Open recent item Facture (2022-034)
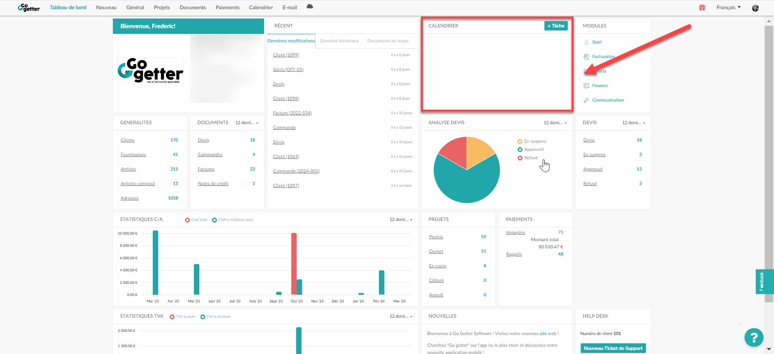This screenshot has width=774, height=354. [x=292, y=113]
